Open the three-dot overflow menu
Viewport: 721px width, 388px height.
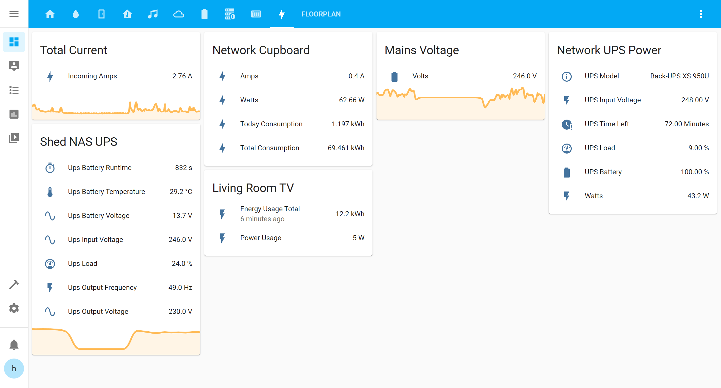[x=700, y=14]
